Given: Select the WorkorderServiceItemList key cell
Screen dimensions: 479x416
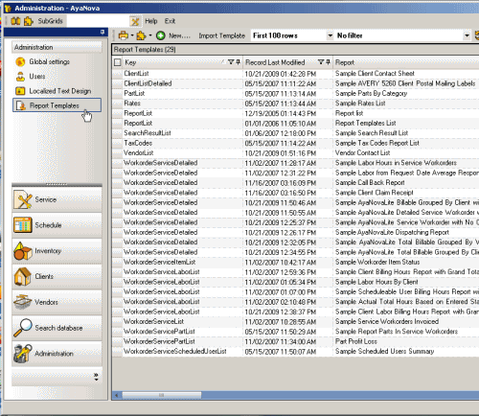Looking at the screenshot, I should [x=183, y=263].
